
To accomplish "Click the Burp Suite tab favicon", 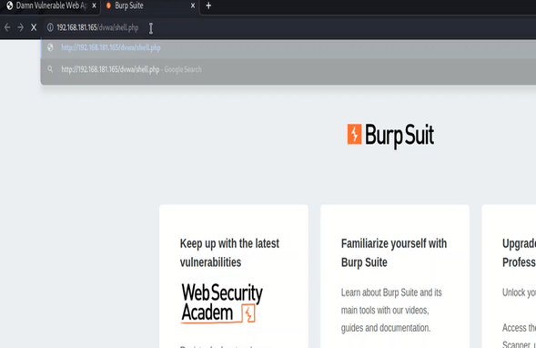I will click(108, 5).
